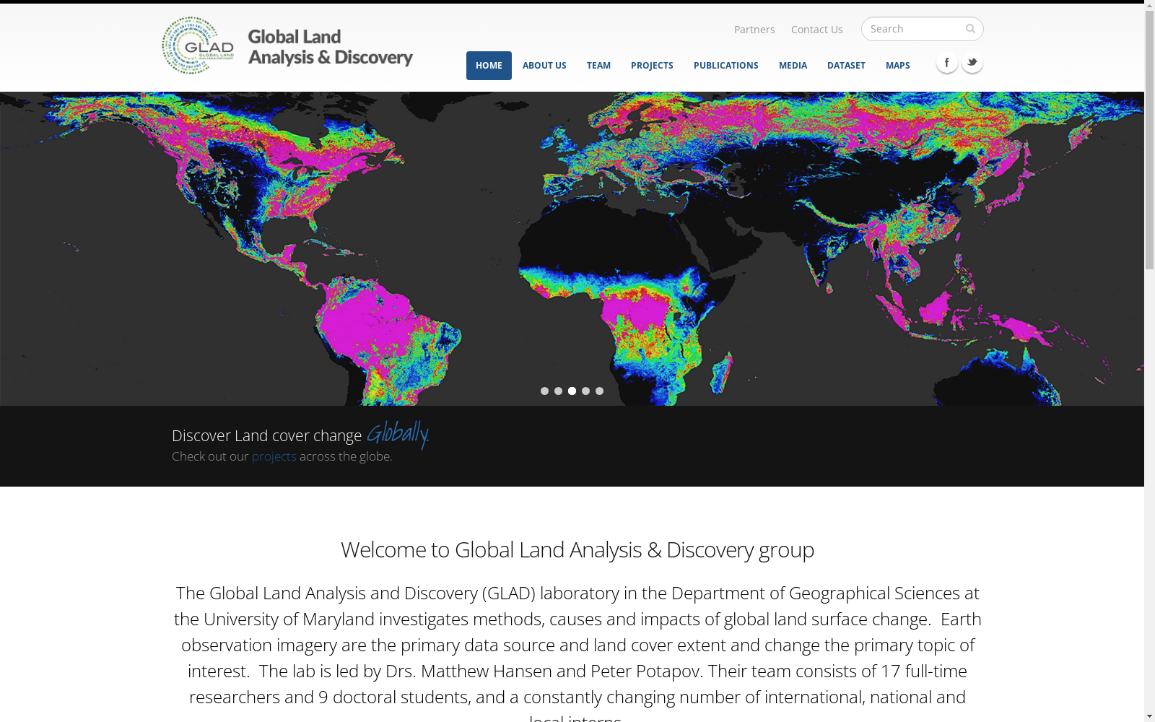The height and width of the screenshot is (722, 1155).
Task: Open the Projects menu item
Action: point(652,66)
